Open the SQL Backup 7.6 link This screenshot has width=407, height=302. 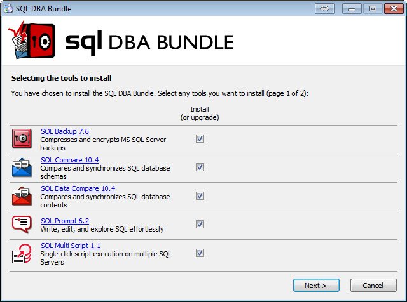(x=65, y=131)
